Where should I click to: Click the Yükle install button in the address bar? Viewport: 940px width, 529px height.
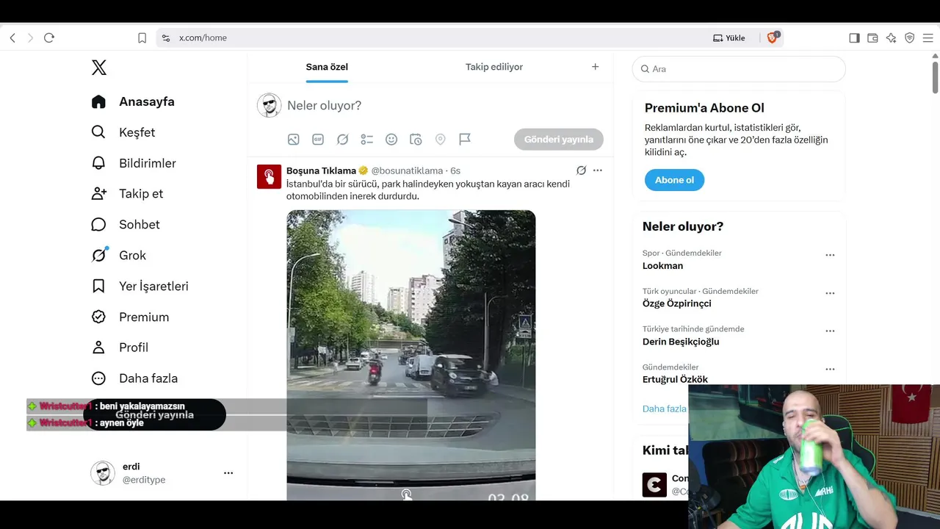click(x=729, y=38)
